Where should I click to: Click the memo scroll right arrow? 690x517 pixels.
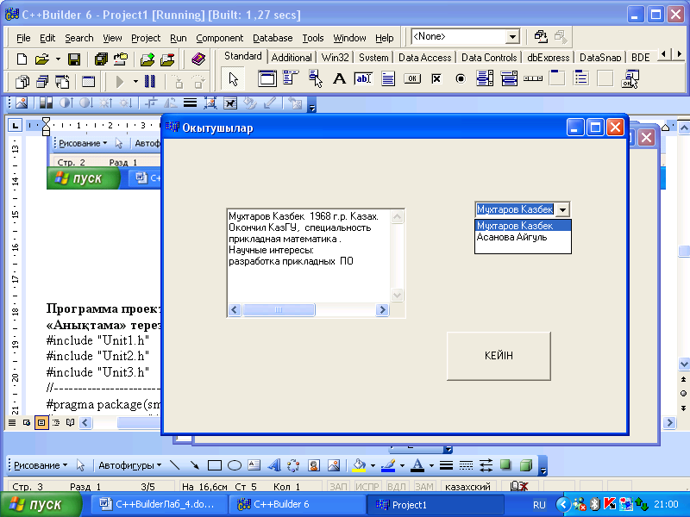[x=382, y=310]
